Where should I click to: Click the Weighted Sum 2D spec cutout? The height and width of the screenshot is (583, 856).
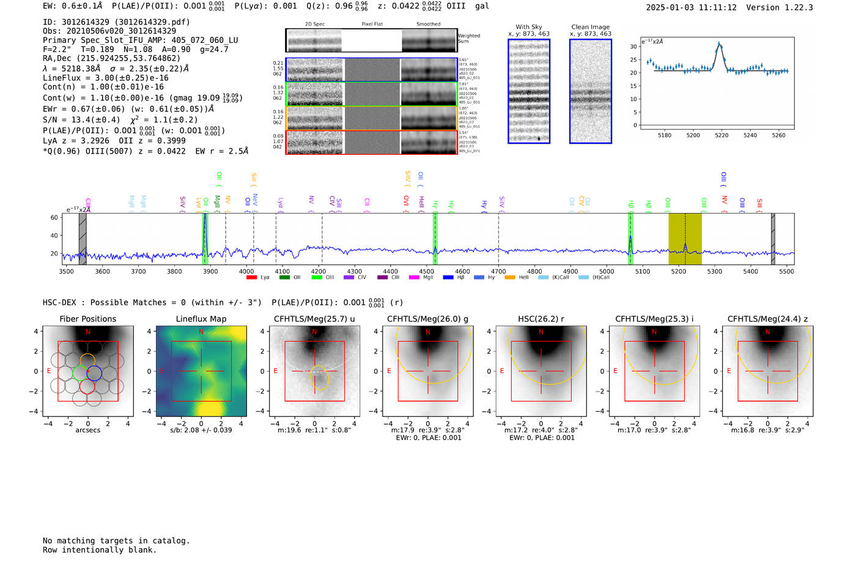pyautogui.click(x=314, y=40)
